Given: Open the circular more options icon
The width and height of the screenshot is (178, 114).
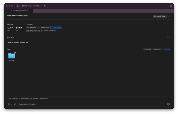Looking at the screenshot, I should click(170, 16).
